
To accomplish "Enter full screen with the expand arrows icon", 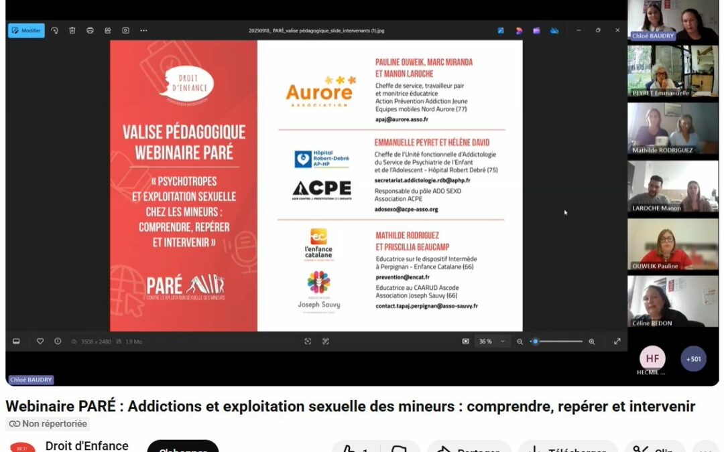I will tap(617, 342).
